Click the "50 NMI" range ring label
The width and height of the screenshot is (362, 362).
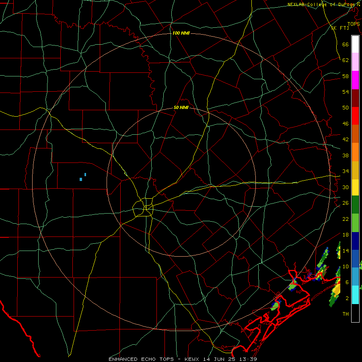(x=181, y=107)
